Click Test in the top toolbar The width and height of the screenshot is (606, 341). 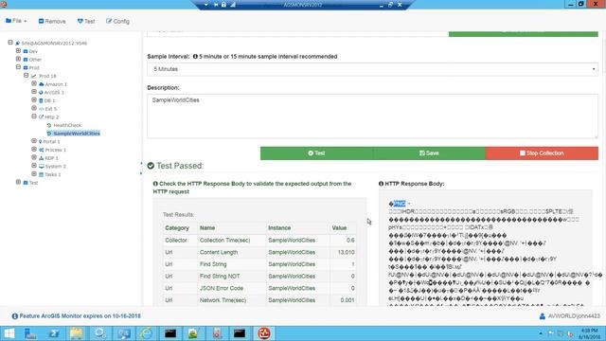click(86, 21)
